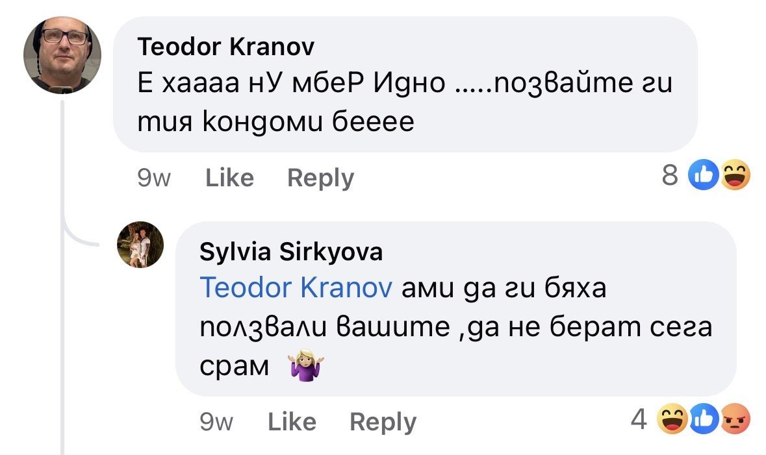Image resolution: width=766 pixels, height=455 pixels.
Task: Click the angry reaction on Sylvia's reply
Action: click(735, 420)
